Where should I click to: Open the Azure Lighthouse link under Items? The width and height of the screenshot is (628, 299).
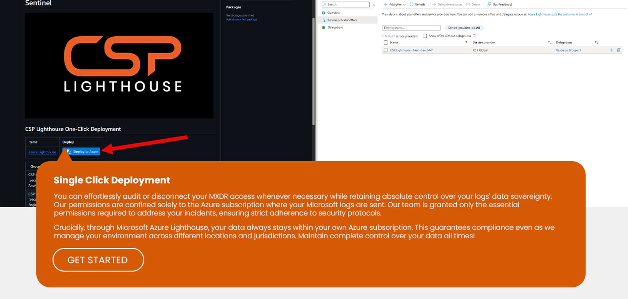[42, 152]
